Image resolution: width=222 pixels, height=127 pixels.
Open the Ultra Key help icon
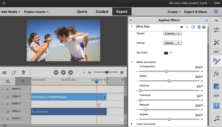(204, 27)
